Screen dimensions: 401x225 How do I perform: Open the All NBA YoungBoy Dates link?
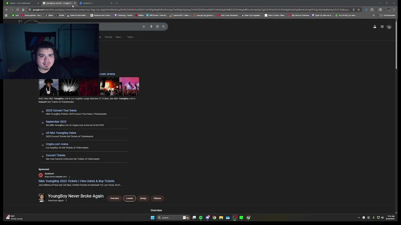[x=61, y=133]
